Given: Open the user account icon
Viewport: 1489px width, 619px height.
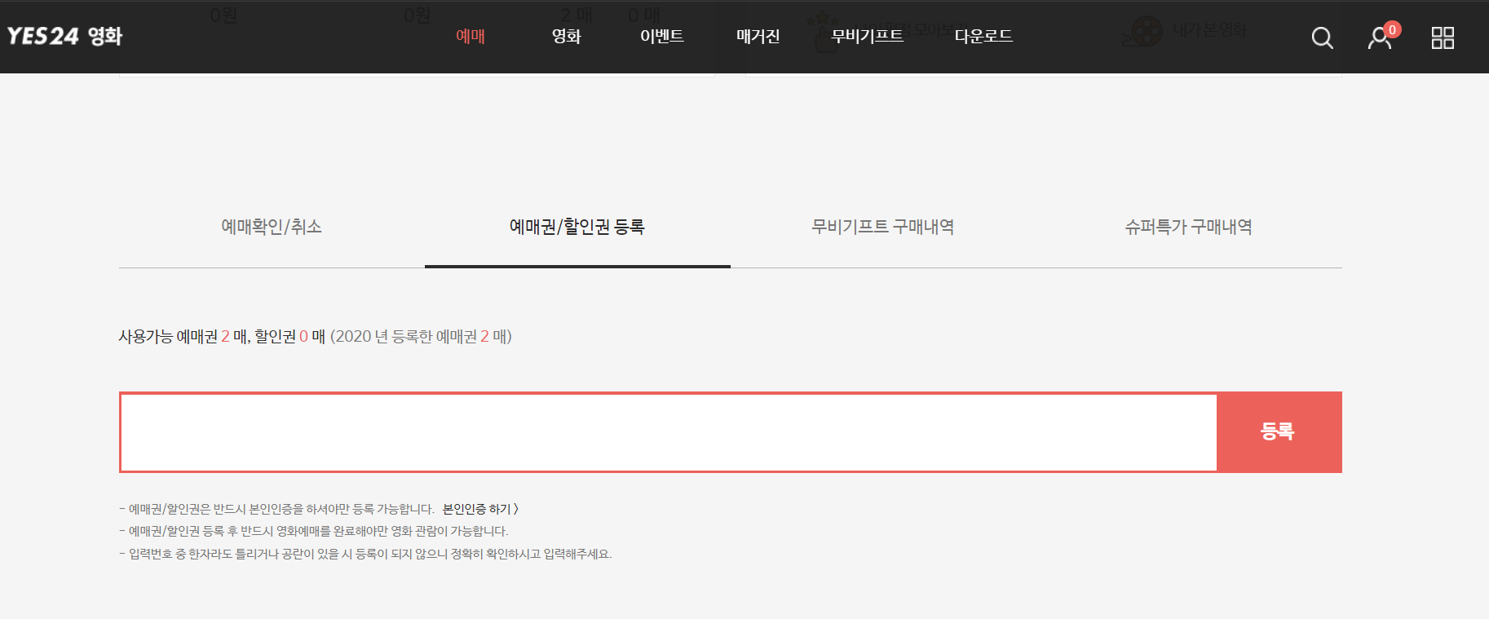Looking at the screenshot, I should point(1380,38).
